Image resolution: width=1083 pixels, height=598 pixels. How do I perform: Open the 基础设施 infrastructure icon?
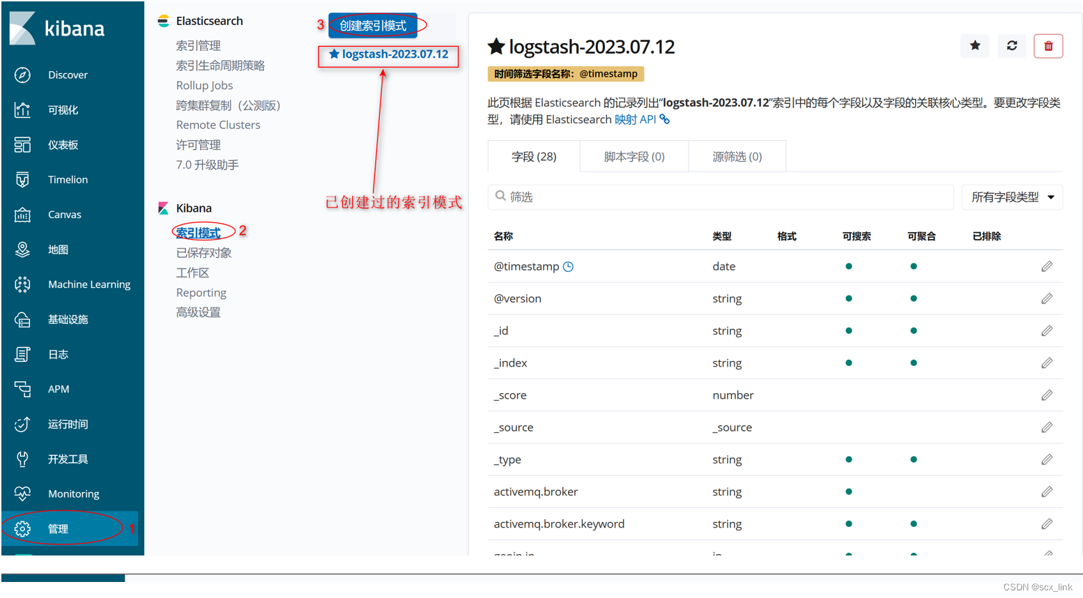[22, 319]
